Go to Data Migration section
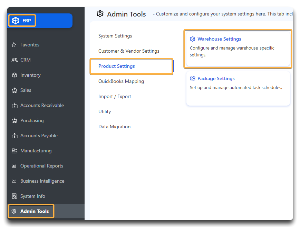Viewport: 300px width, 227px height. [114, 127]
